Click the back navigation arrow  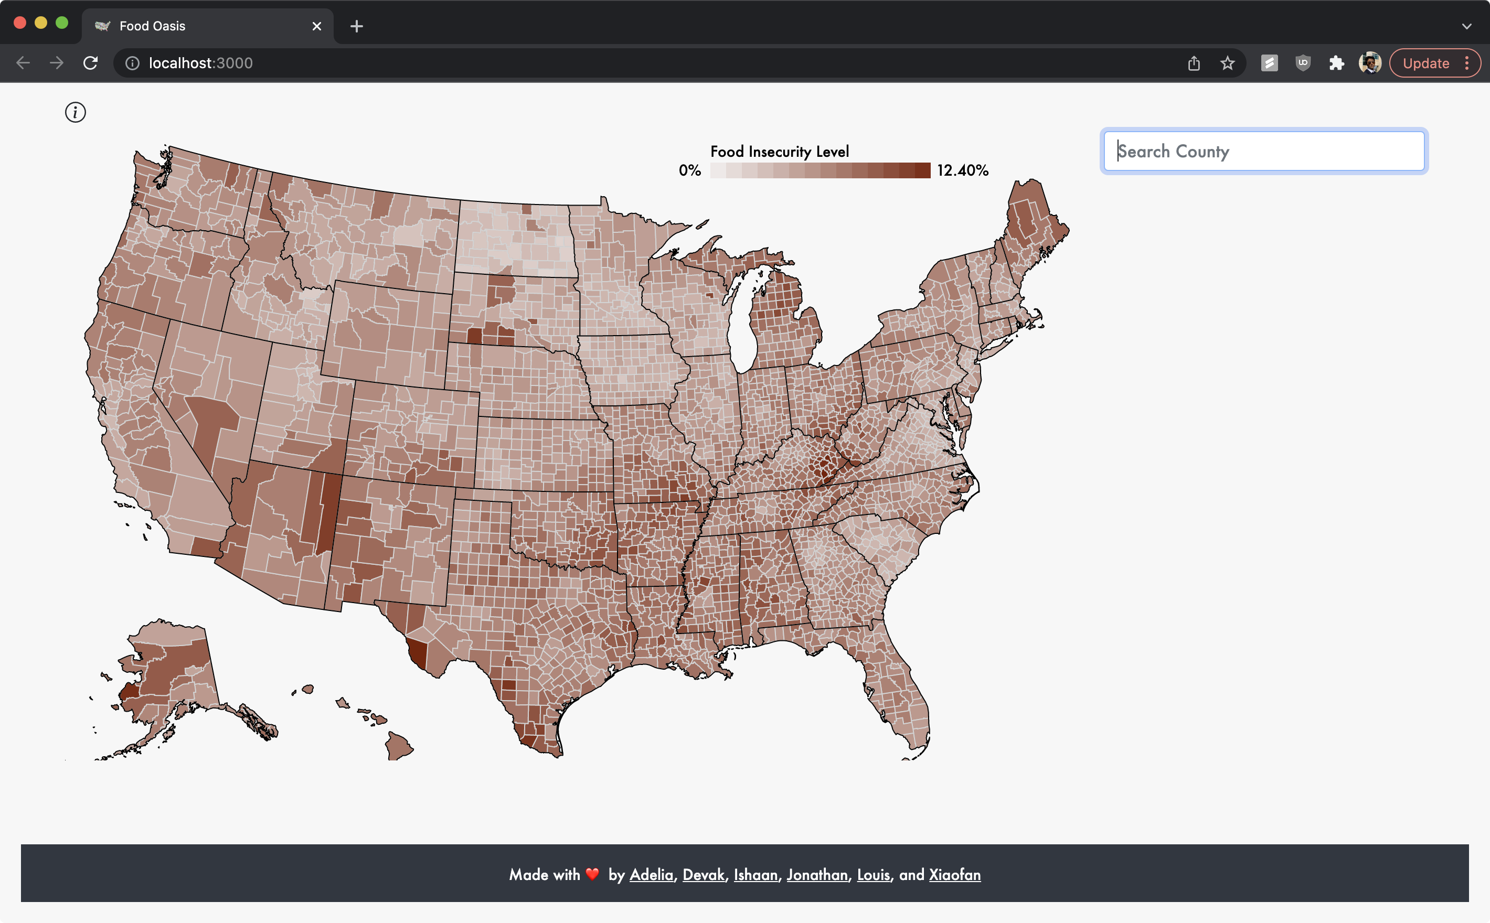pyautogui.click(x=23, y=63)
